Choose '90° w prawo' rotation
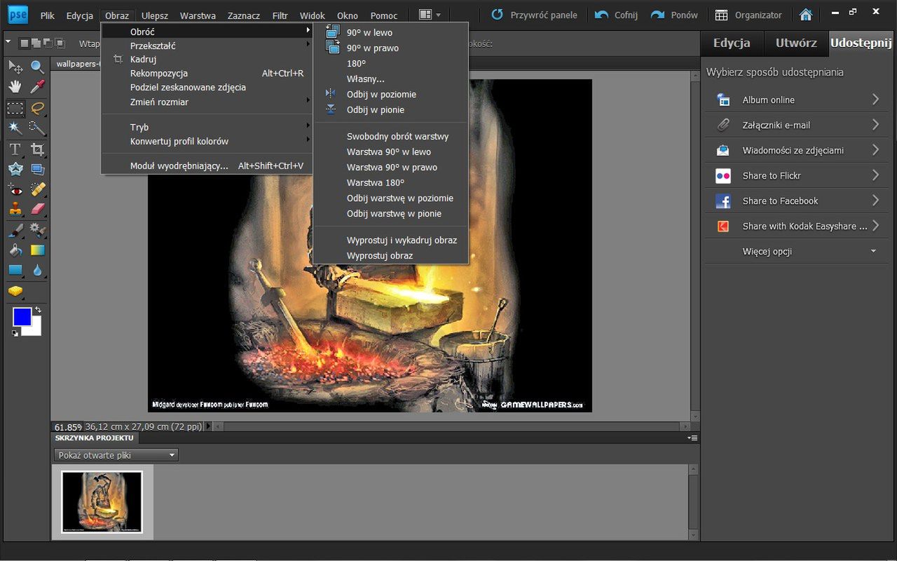The height and width of the screenshot is (561, 897). pos(390,48)
